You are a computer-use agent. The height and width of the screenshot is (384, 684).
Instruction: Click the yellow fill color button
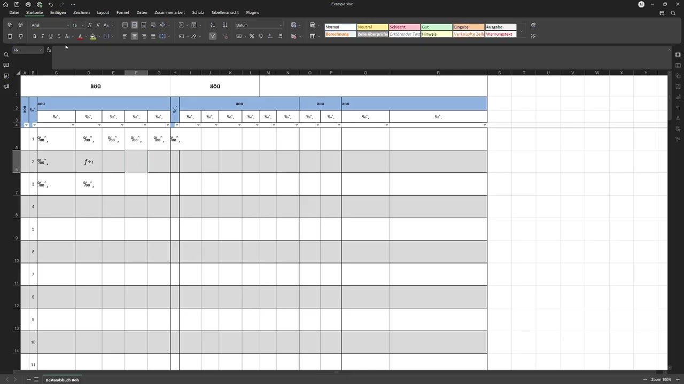pyautogui.click(x=92, y=36)
